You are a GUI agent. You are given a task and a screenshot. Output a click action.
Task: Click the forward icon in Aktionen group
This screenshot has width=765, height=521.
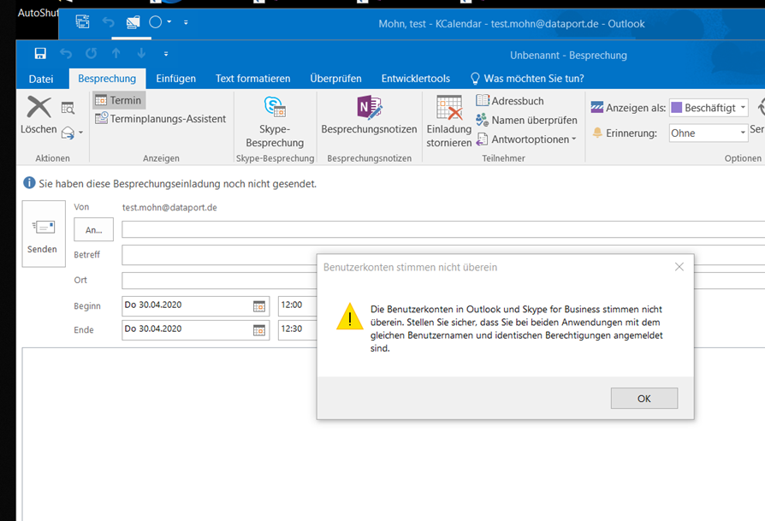point(68,133)
